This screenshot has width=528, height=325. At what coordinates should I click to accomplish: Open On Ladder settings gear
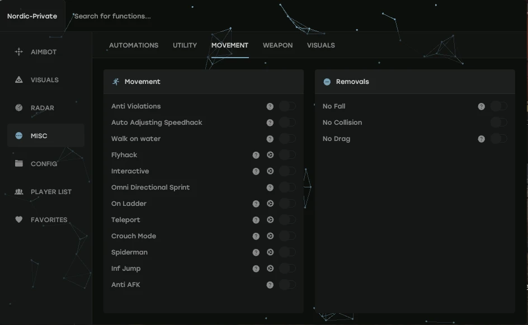point(270,204)
